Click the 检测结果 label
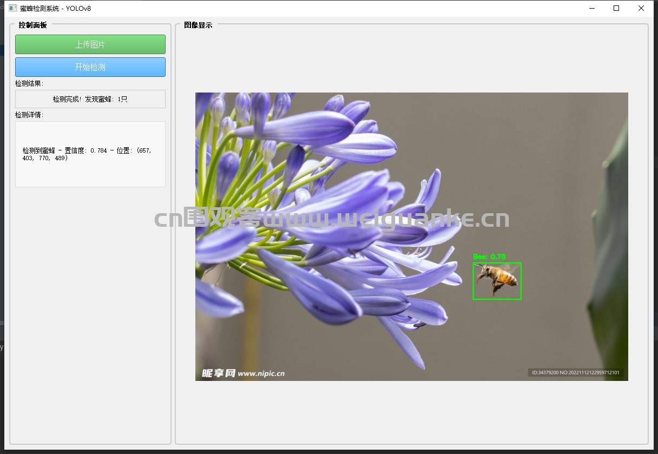This screenshot has height=454, width=658. pos(29,84)
